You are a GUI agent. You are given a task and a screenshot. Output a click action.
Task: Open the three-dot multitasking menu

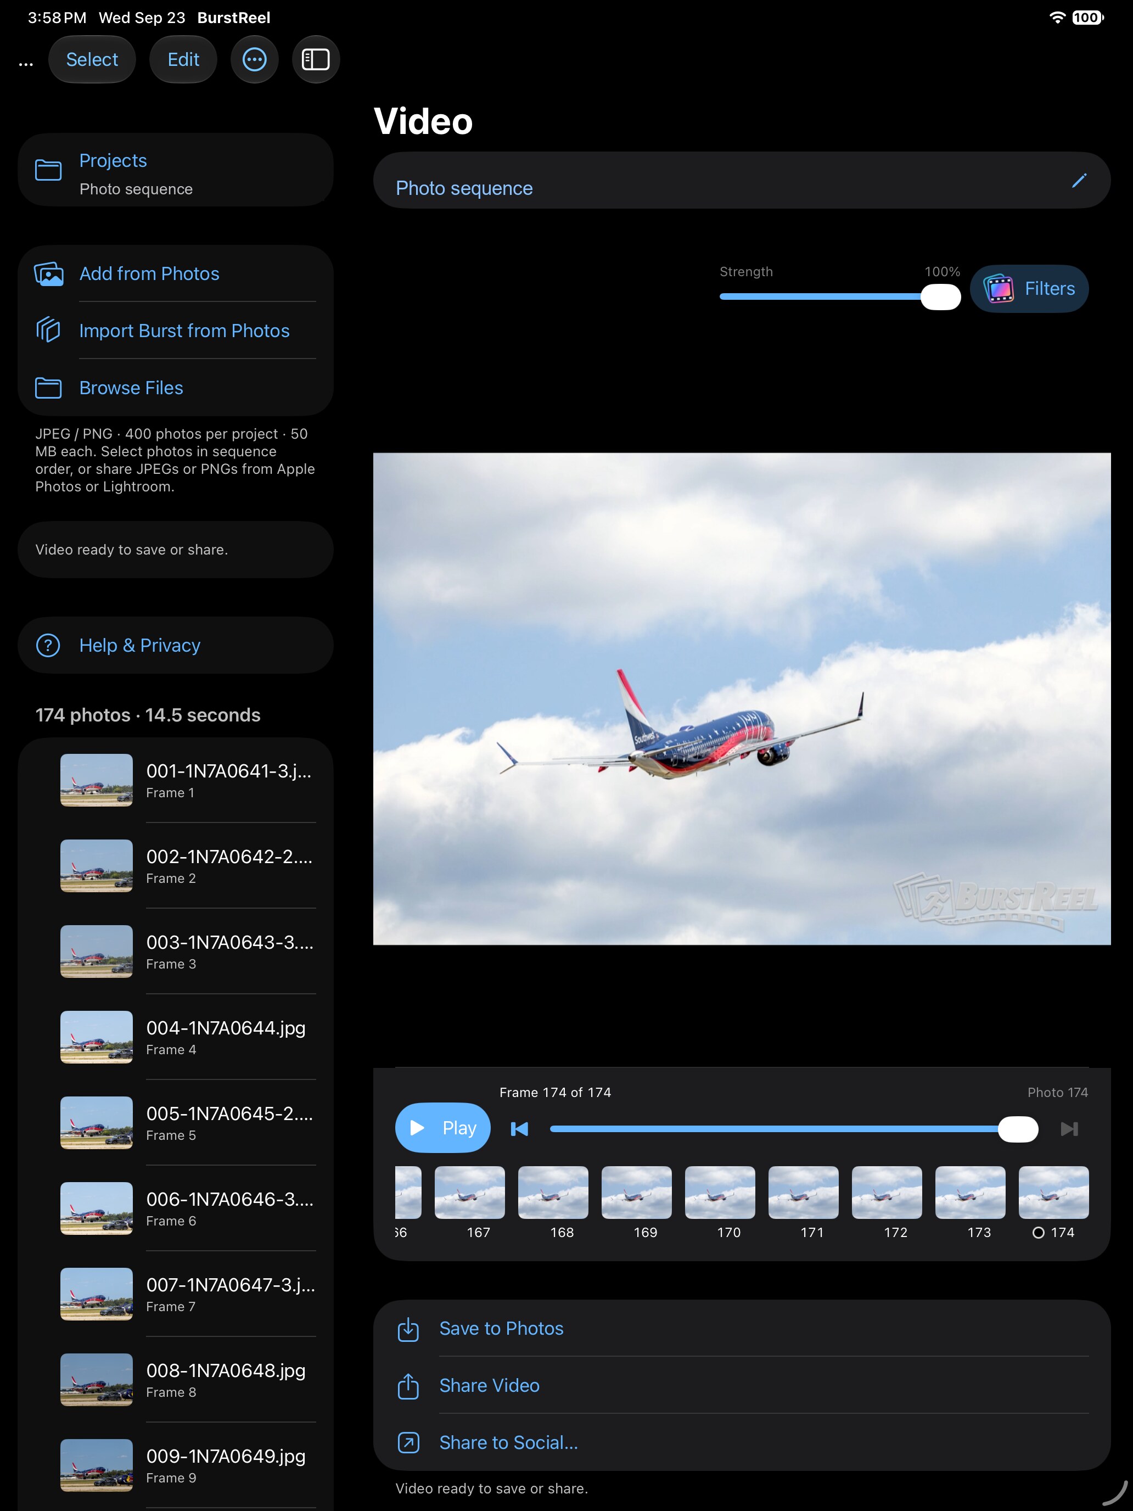coord(26,64)
